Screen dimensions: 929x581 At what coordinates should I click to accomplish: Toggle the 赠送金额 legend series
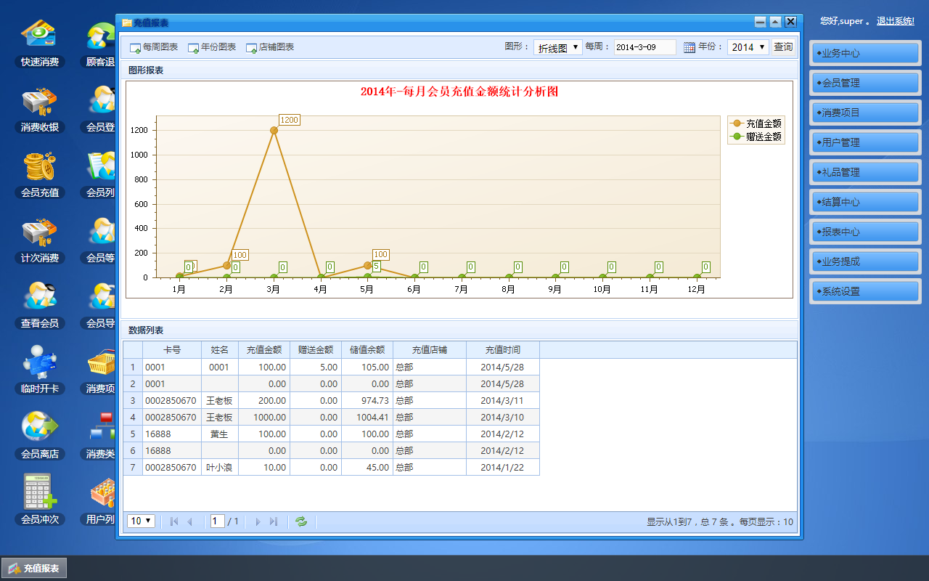(756, 137)
